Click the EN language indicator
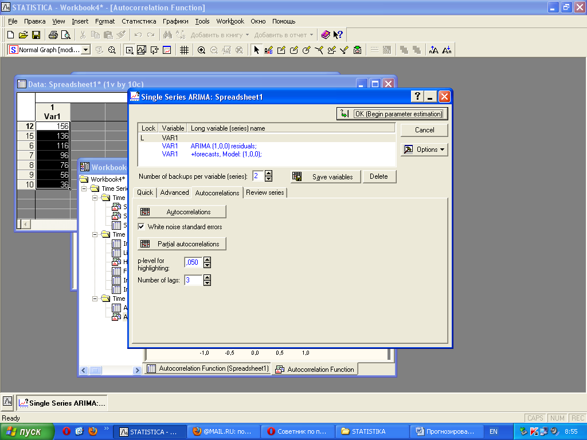This screenshot has height=440, width=587. click(494, 431)
